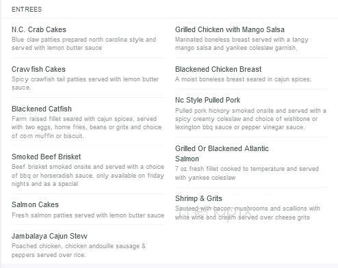Click the poached chicken andouille sausage description
Viewport: 338px width, 268px height.
(79, 250)
